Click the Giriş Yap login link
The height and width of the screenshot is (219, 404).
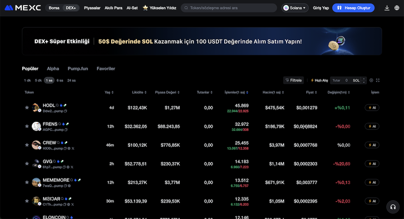point(321,8)
